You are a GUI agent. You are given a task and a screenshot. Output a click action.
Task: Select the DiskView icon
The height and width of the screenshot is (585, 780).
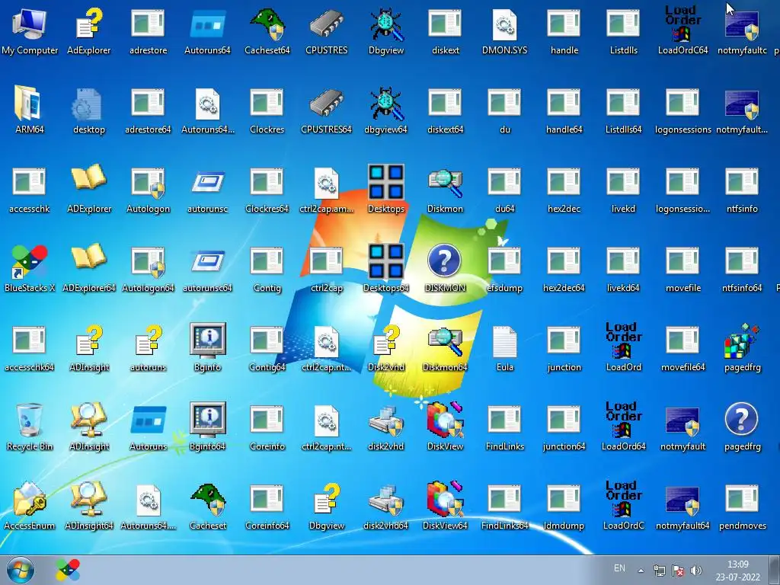pyautogui.click(x=445, y=427)
